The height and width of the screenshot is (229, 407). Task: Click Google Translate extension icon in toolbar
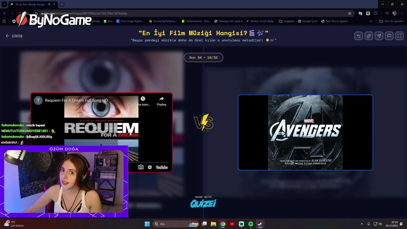pyautogui.click(x=360, y=13)
